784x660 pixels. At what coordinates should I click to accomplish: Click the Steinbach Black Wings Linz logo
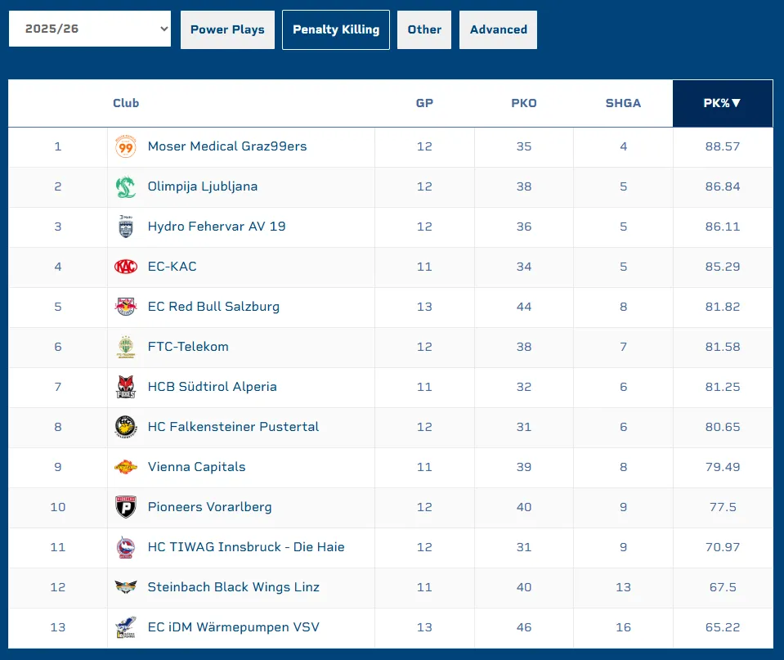[126, 588]
